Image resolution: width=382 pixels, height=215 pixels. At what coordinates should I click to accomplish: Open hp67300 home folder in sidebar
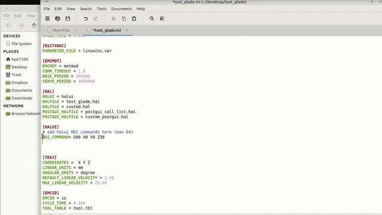click(x=17, y=59)
